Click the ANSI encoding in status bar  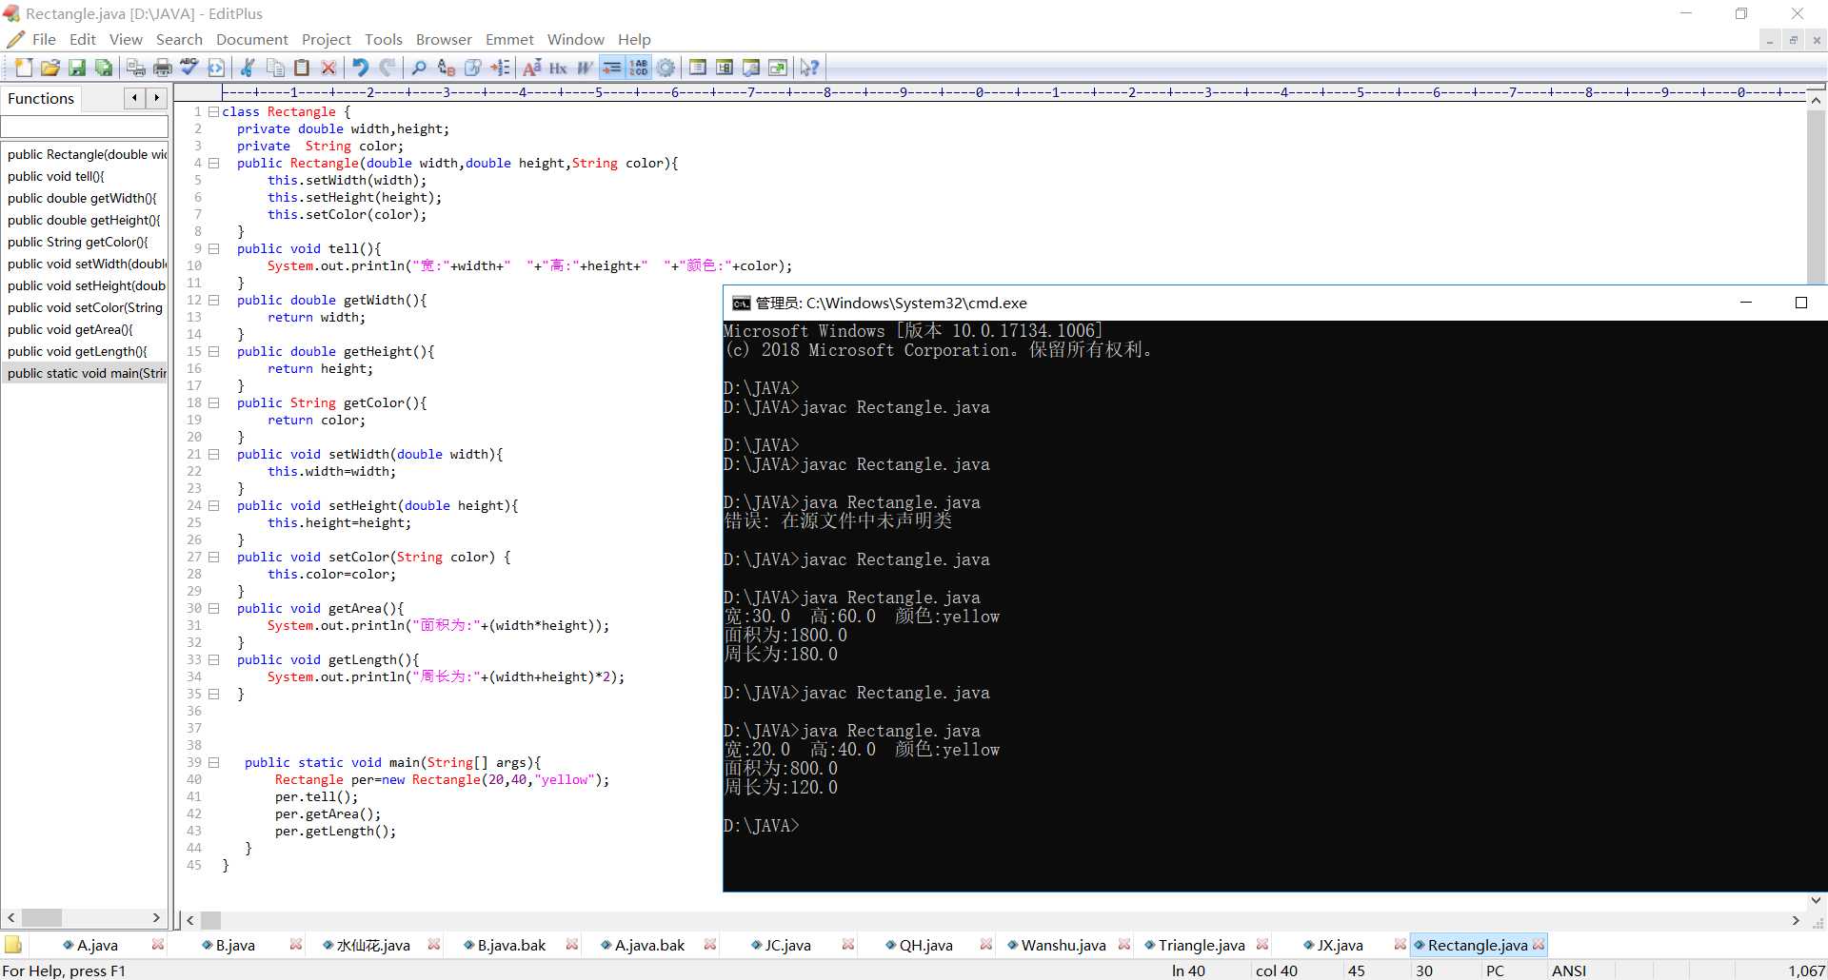1569,970
